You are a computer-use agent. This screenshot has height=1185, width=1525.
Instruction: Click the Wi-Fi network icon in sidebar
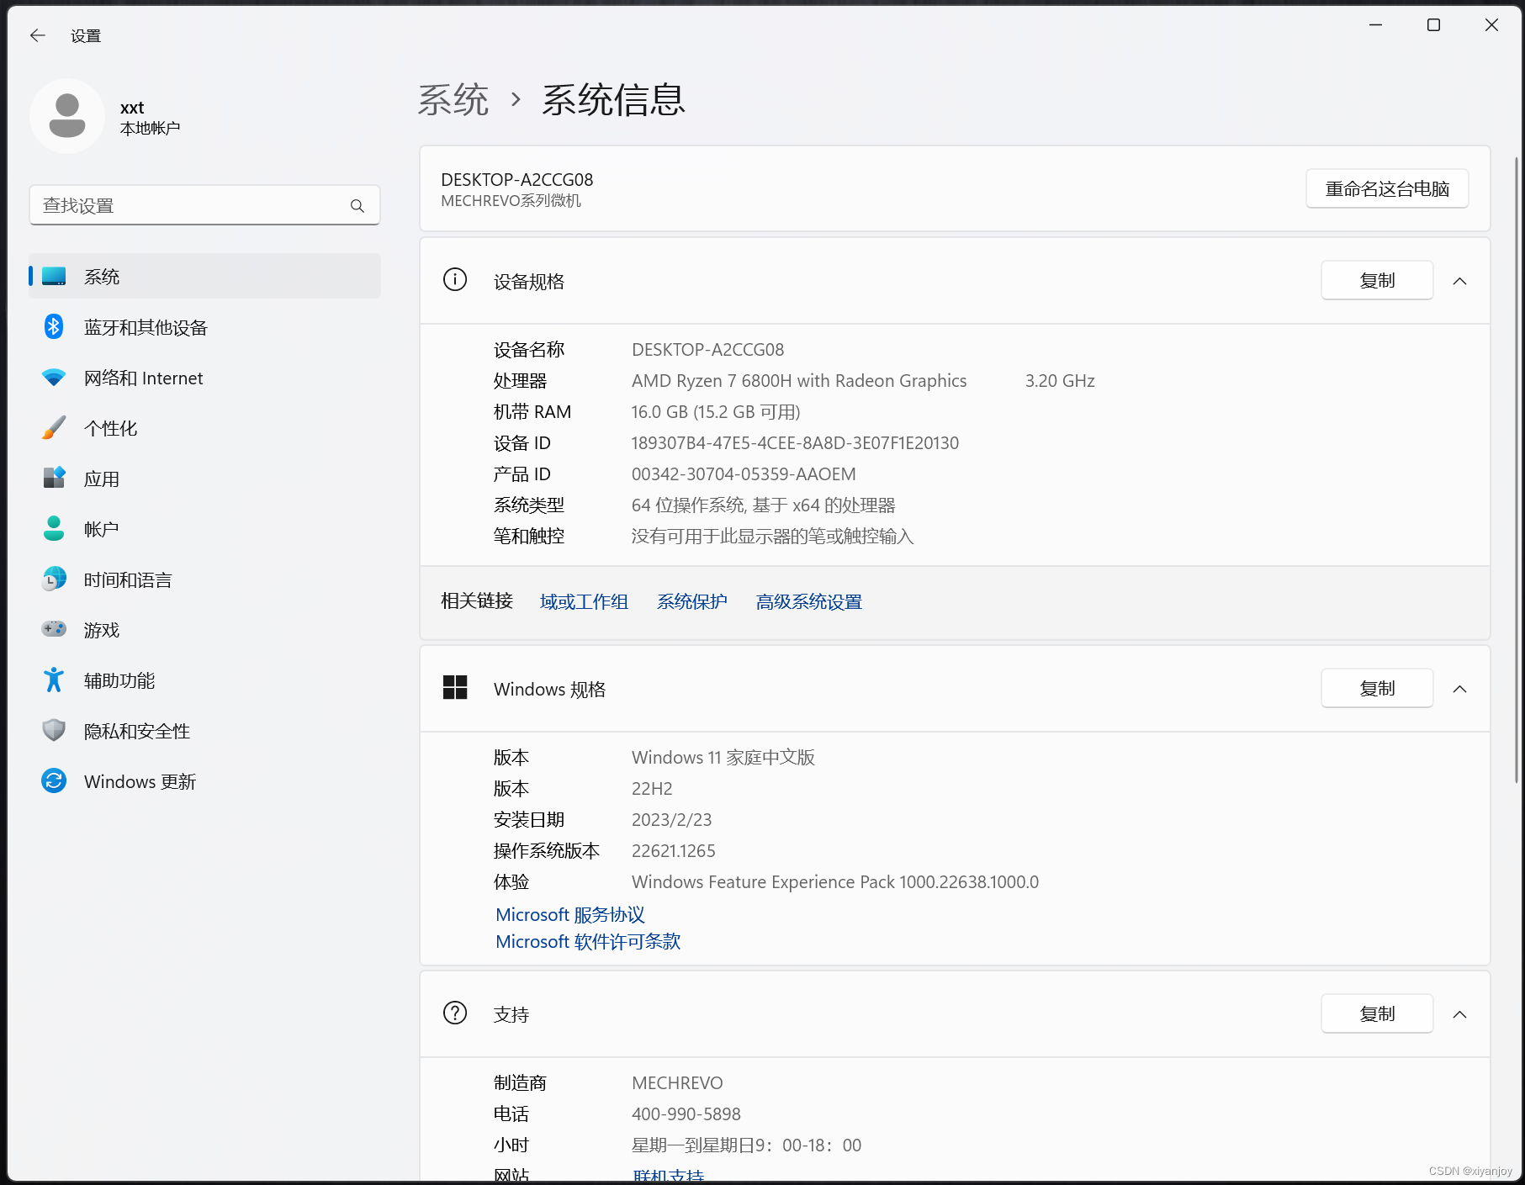[x=54, y=378]
